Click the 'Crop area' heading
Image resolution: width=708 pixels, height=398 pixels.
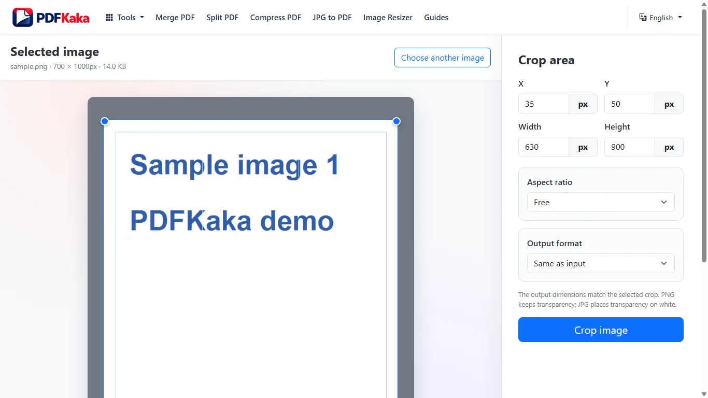(x=546, y=60)
